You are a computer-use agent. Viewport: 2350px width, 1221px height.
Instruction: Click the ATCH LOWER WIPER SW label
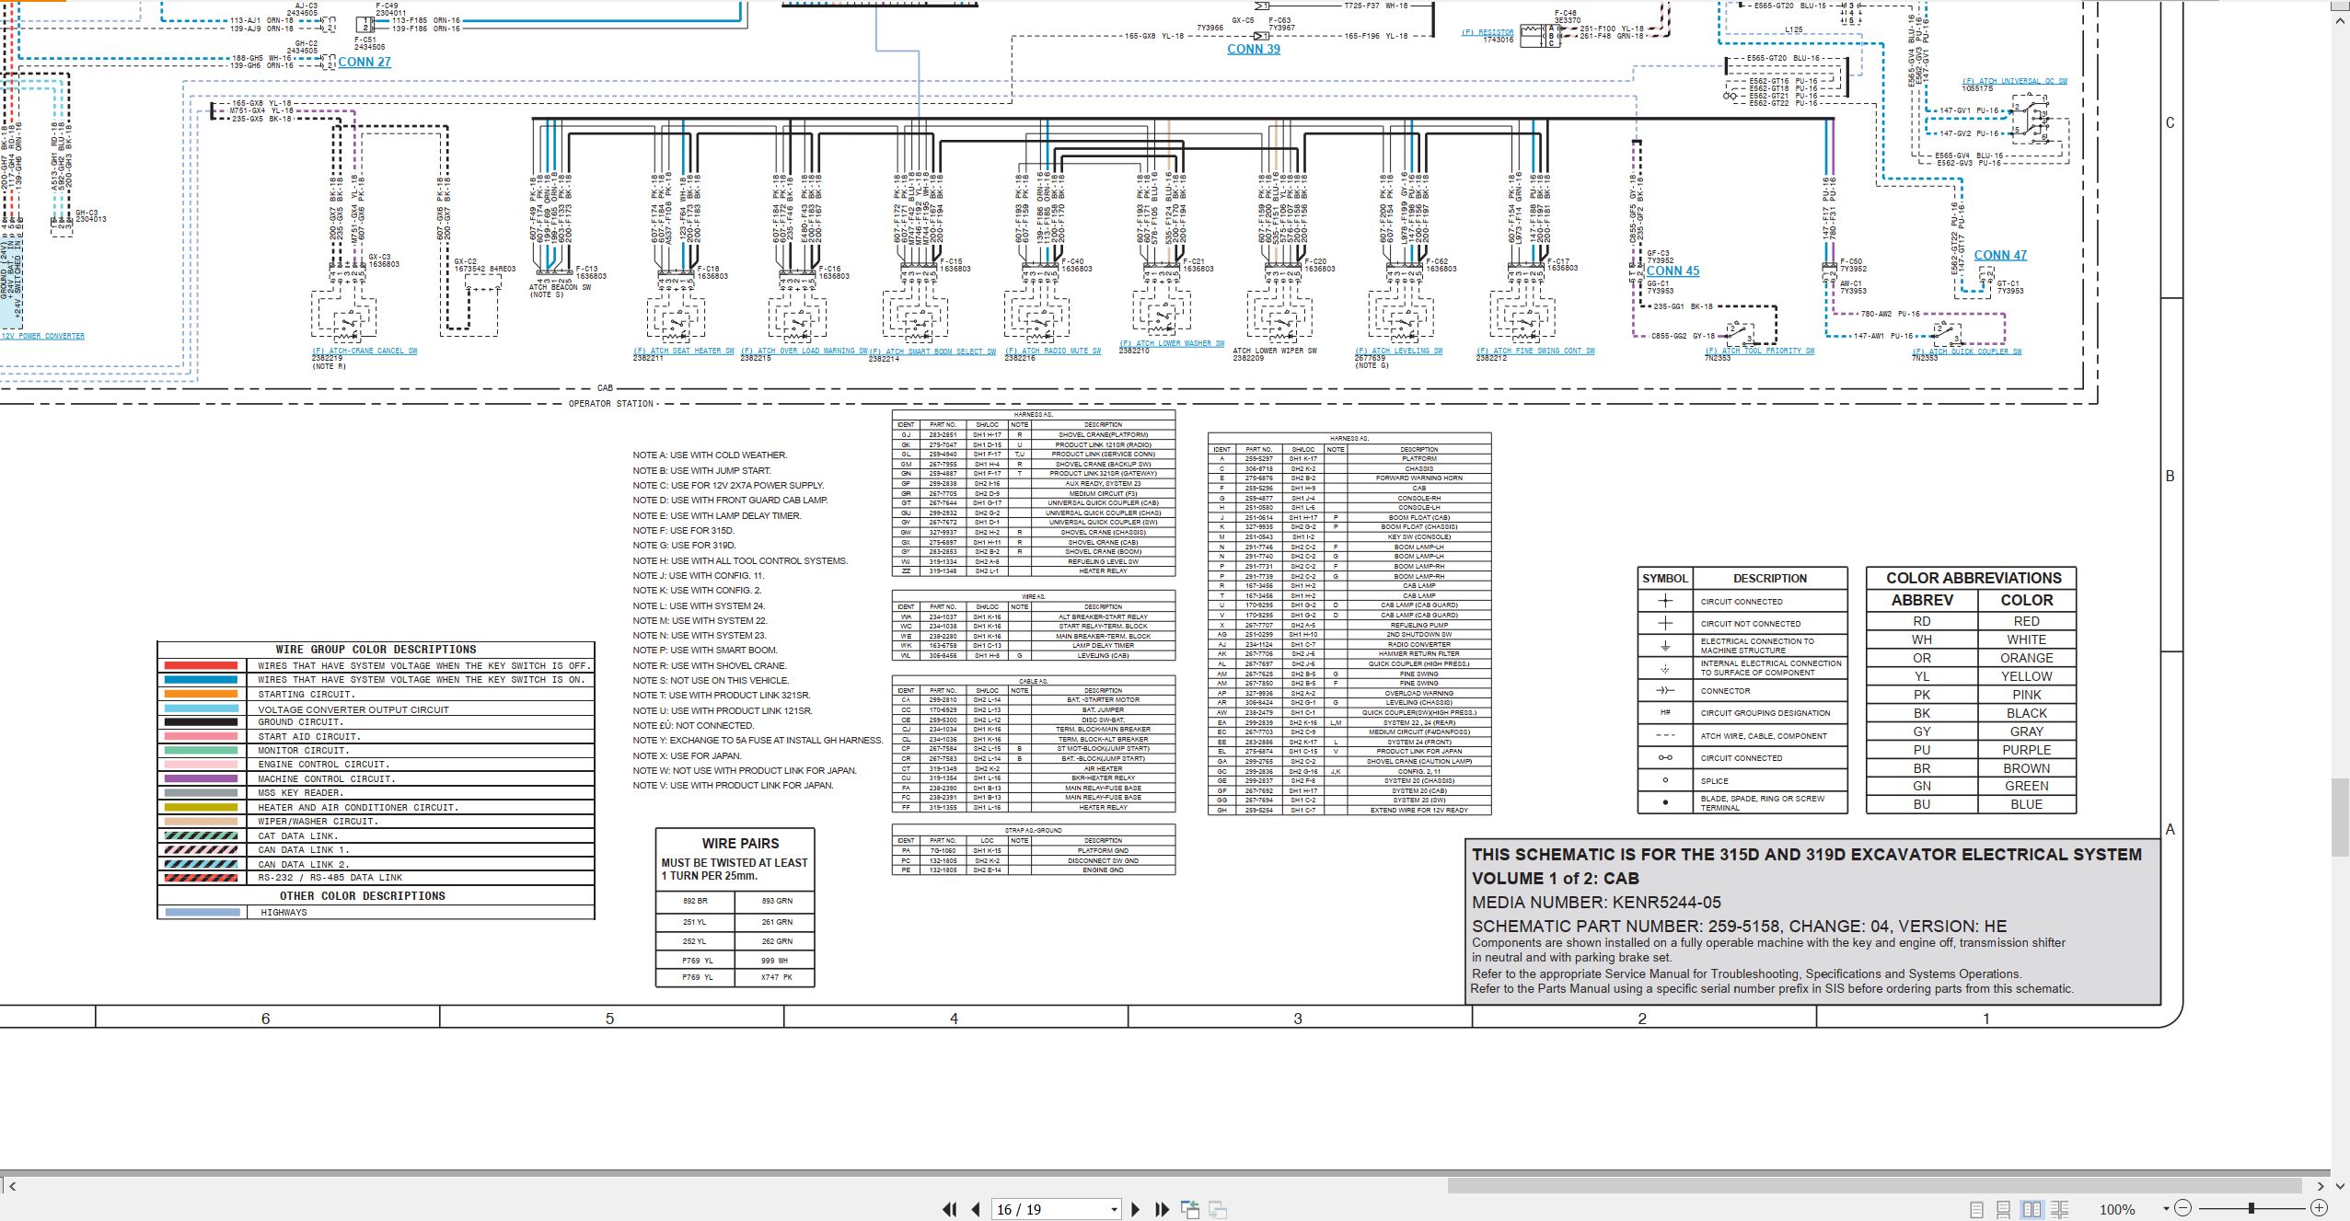click(x=1275, y=351)
